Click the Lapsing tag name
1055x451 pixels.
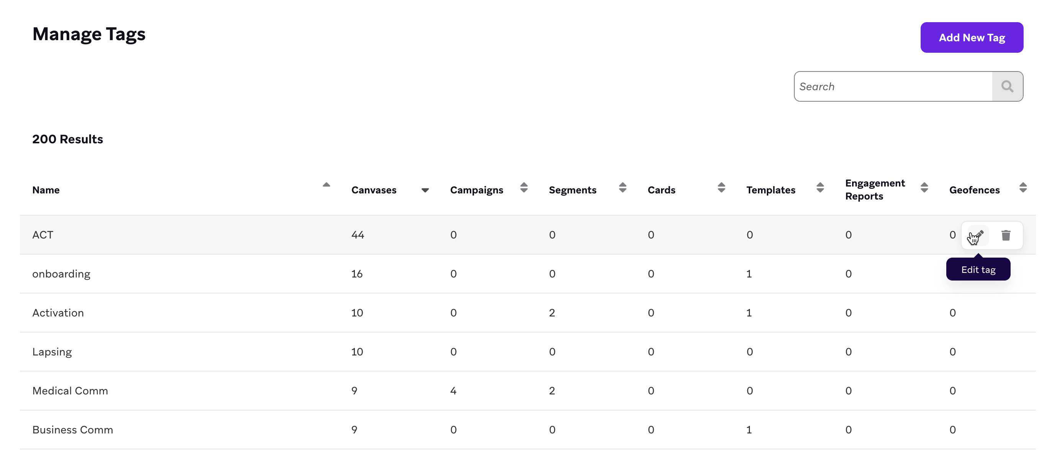pyautogui.click(x=52, y=352)
